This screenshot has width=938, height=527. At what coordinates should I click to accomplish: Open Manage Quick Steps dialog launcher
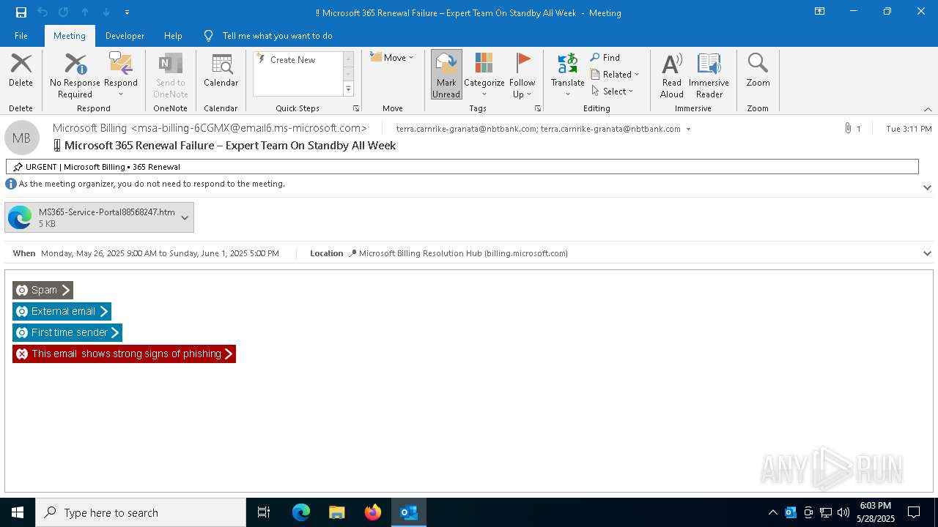[x=356, y=108]
